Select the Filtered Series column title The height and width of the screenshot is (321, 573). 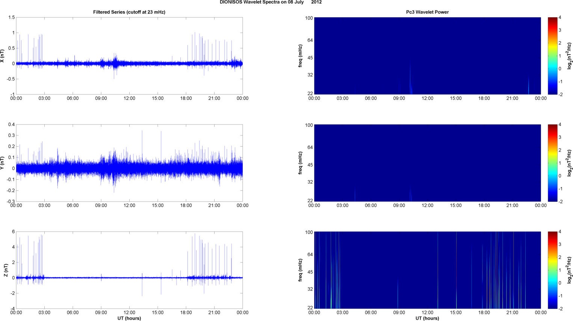(x=129, y=12)
